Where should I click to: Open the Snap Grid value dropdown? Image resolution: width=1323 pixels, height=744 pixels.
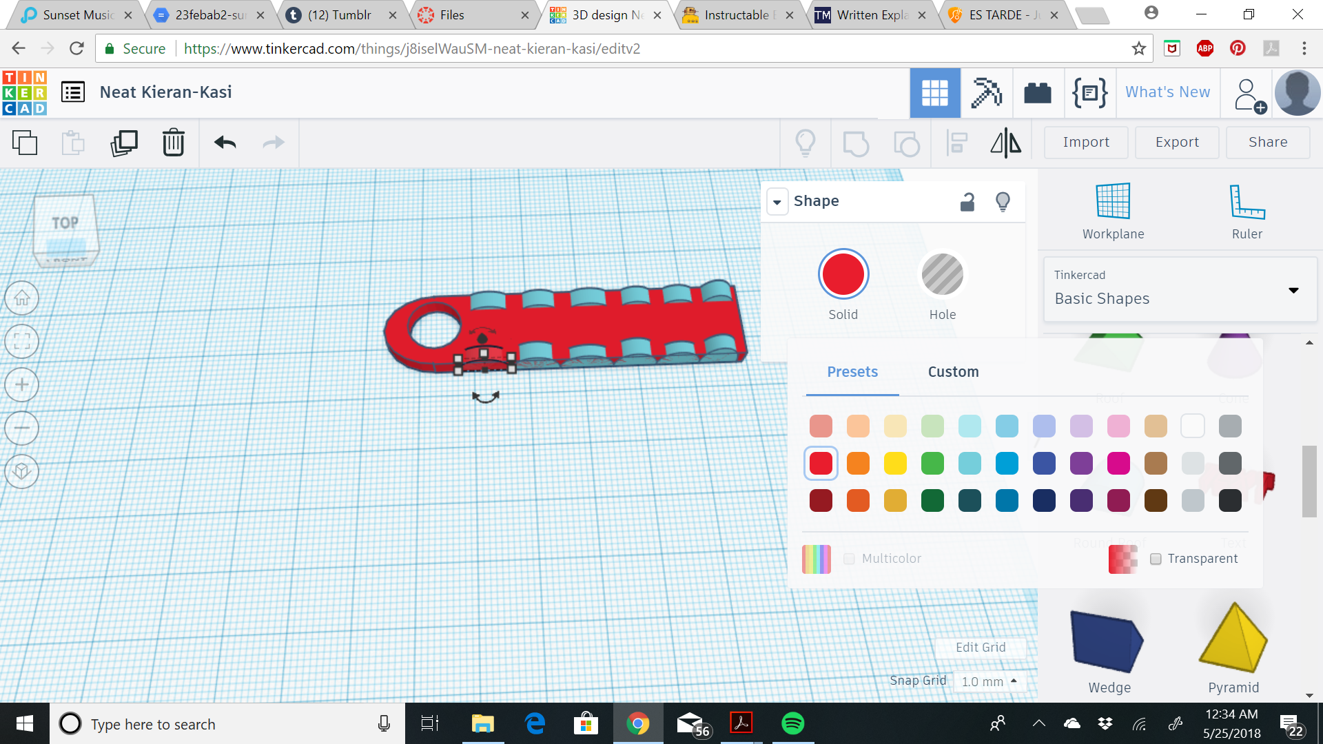point(989,681)
